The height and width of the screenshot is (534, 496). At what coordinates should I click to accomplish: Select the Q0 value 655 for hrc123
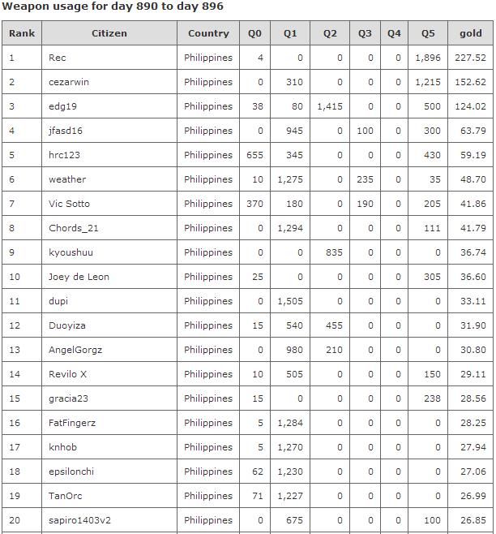(x=254, y=155)
